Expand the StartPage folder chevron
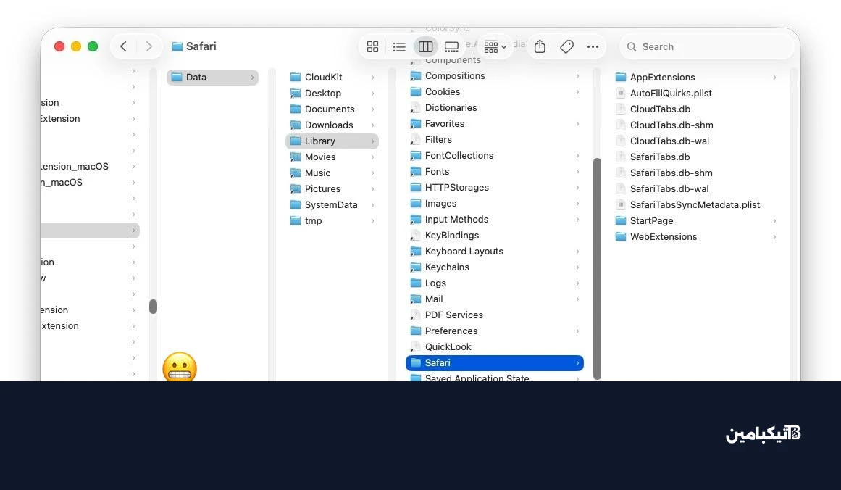Screen dimensions: 841x490 (x=774, y=220)
